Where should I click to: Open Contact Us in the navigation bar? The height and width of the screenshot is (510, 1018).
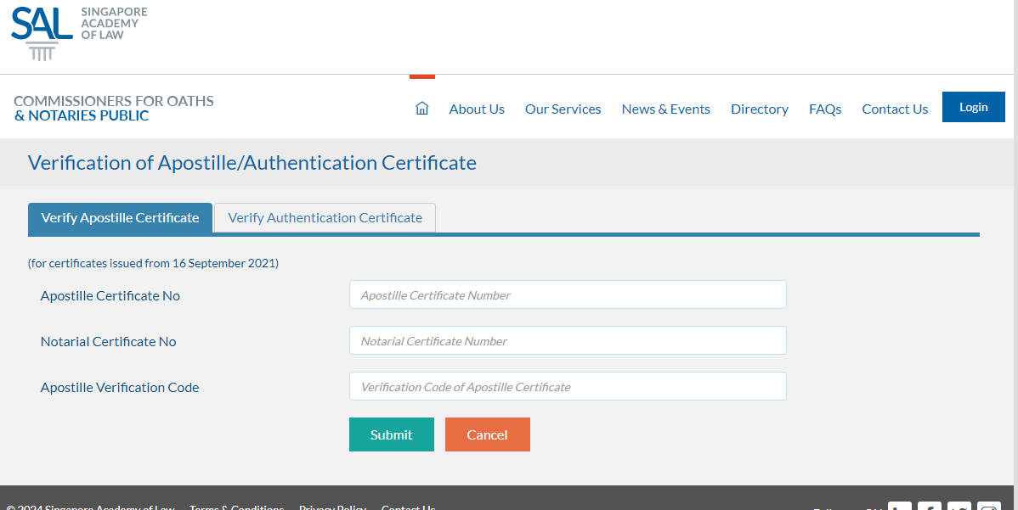pyautogui.click(x=895, y=109)
